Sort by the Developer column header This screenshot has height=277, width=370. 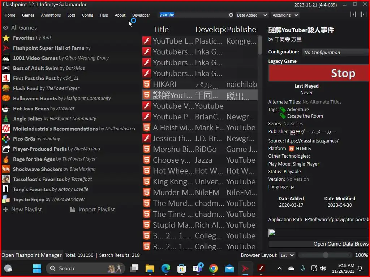[211, 30]
